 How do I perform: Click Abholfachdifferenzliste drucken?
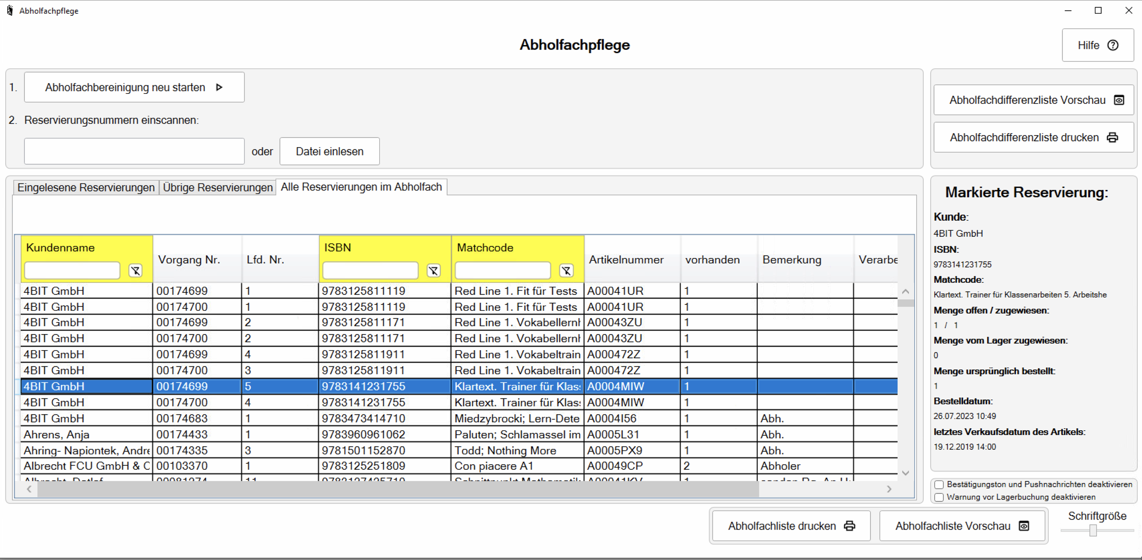[x=1033, y=138]
